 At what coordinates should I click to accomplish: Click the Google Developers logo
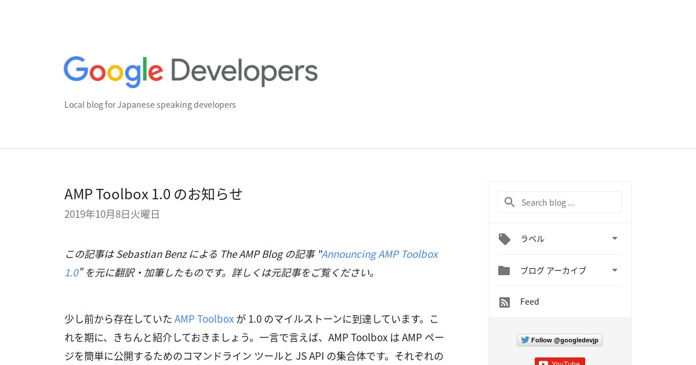191,72
